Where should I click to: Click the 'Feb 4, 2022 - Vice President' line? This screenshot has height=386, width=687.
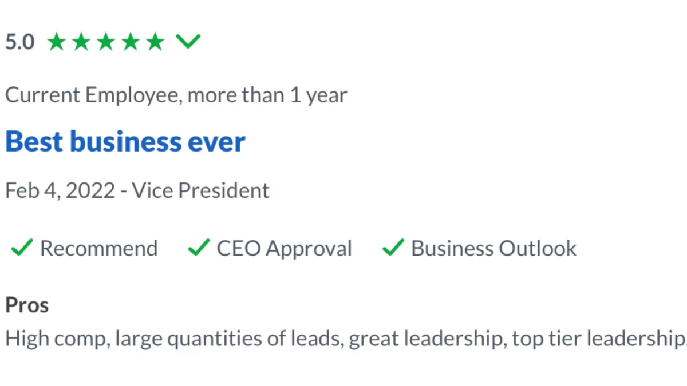tap(137, 190)
